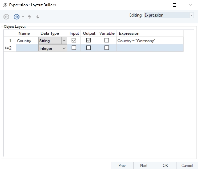Click the forward navigation arrow icon
This screenshot has width=198, height=169.
point(16,17)
